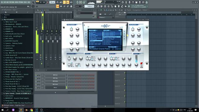Select the Nexus channel button
Screen dimensions: 199x112
click(x=55, y=87)
